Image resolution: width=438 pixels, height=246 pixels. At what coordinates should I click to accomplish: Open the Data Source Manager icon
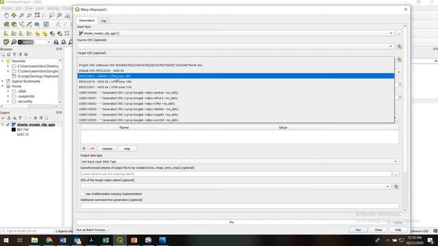point(6,25)
